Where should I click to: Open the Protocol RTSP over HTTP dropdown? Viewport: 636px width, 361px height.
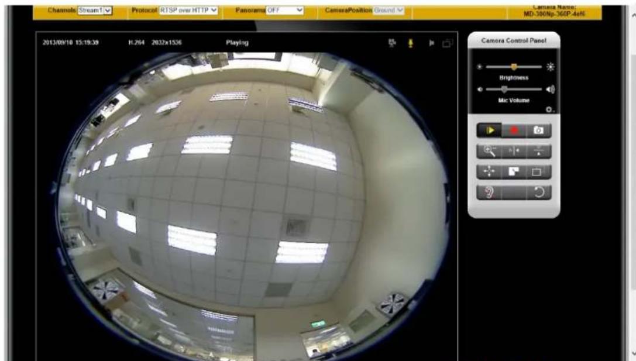[188, 10]
